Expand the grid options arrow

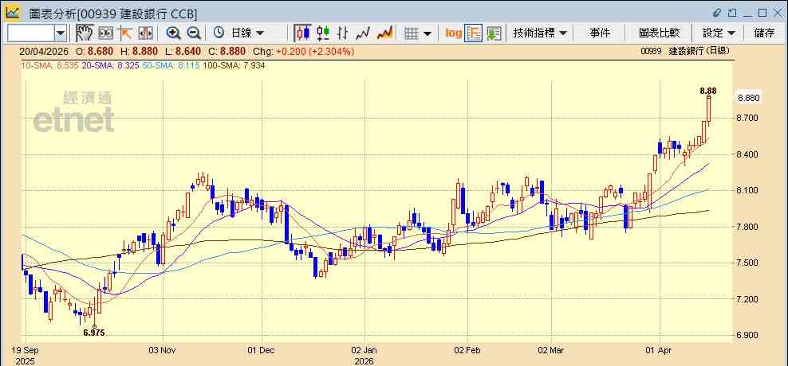(x=427, y=33)
